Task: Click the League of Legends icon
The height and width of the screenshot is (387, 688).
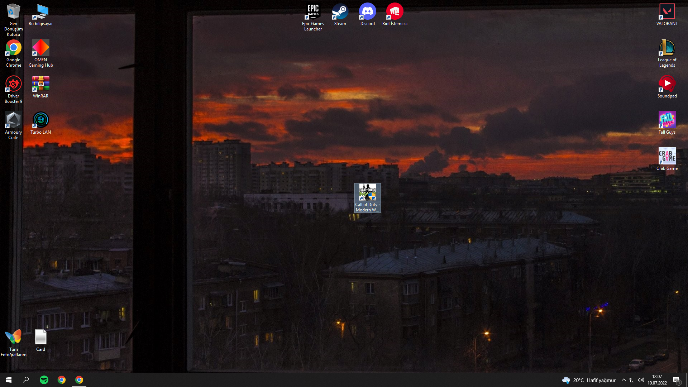Action: [667, 48]
